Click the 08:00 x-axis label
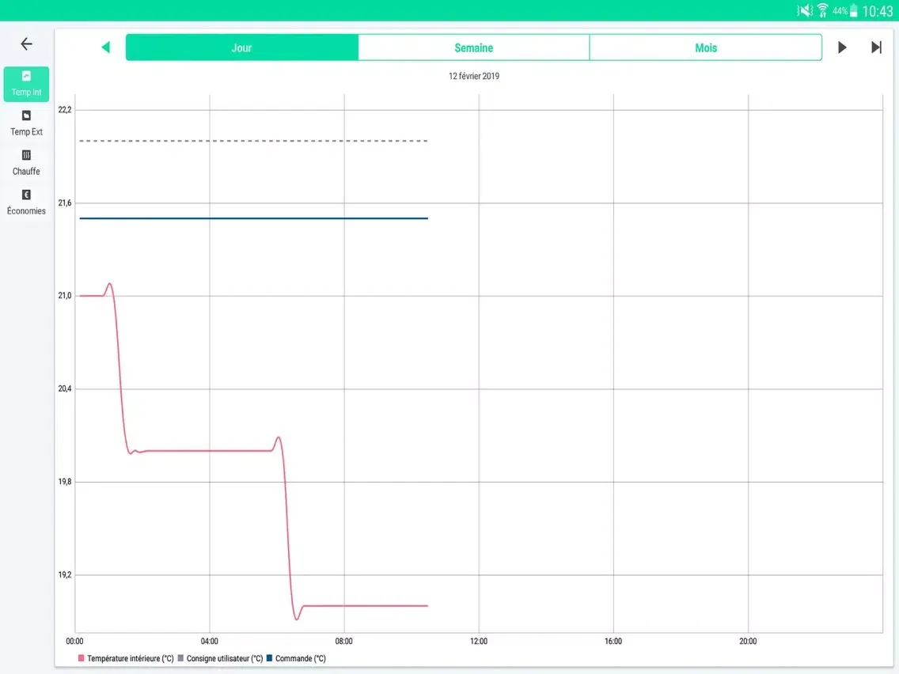 [x=344, y=642]
